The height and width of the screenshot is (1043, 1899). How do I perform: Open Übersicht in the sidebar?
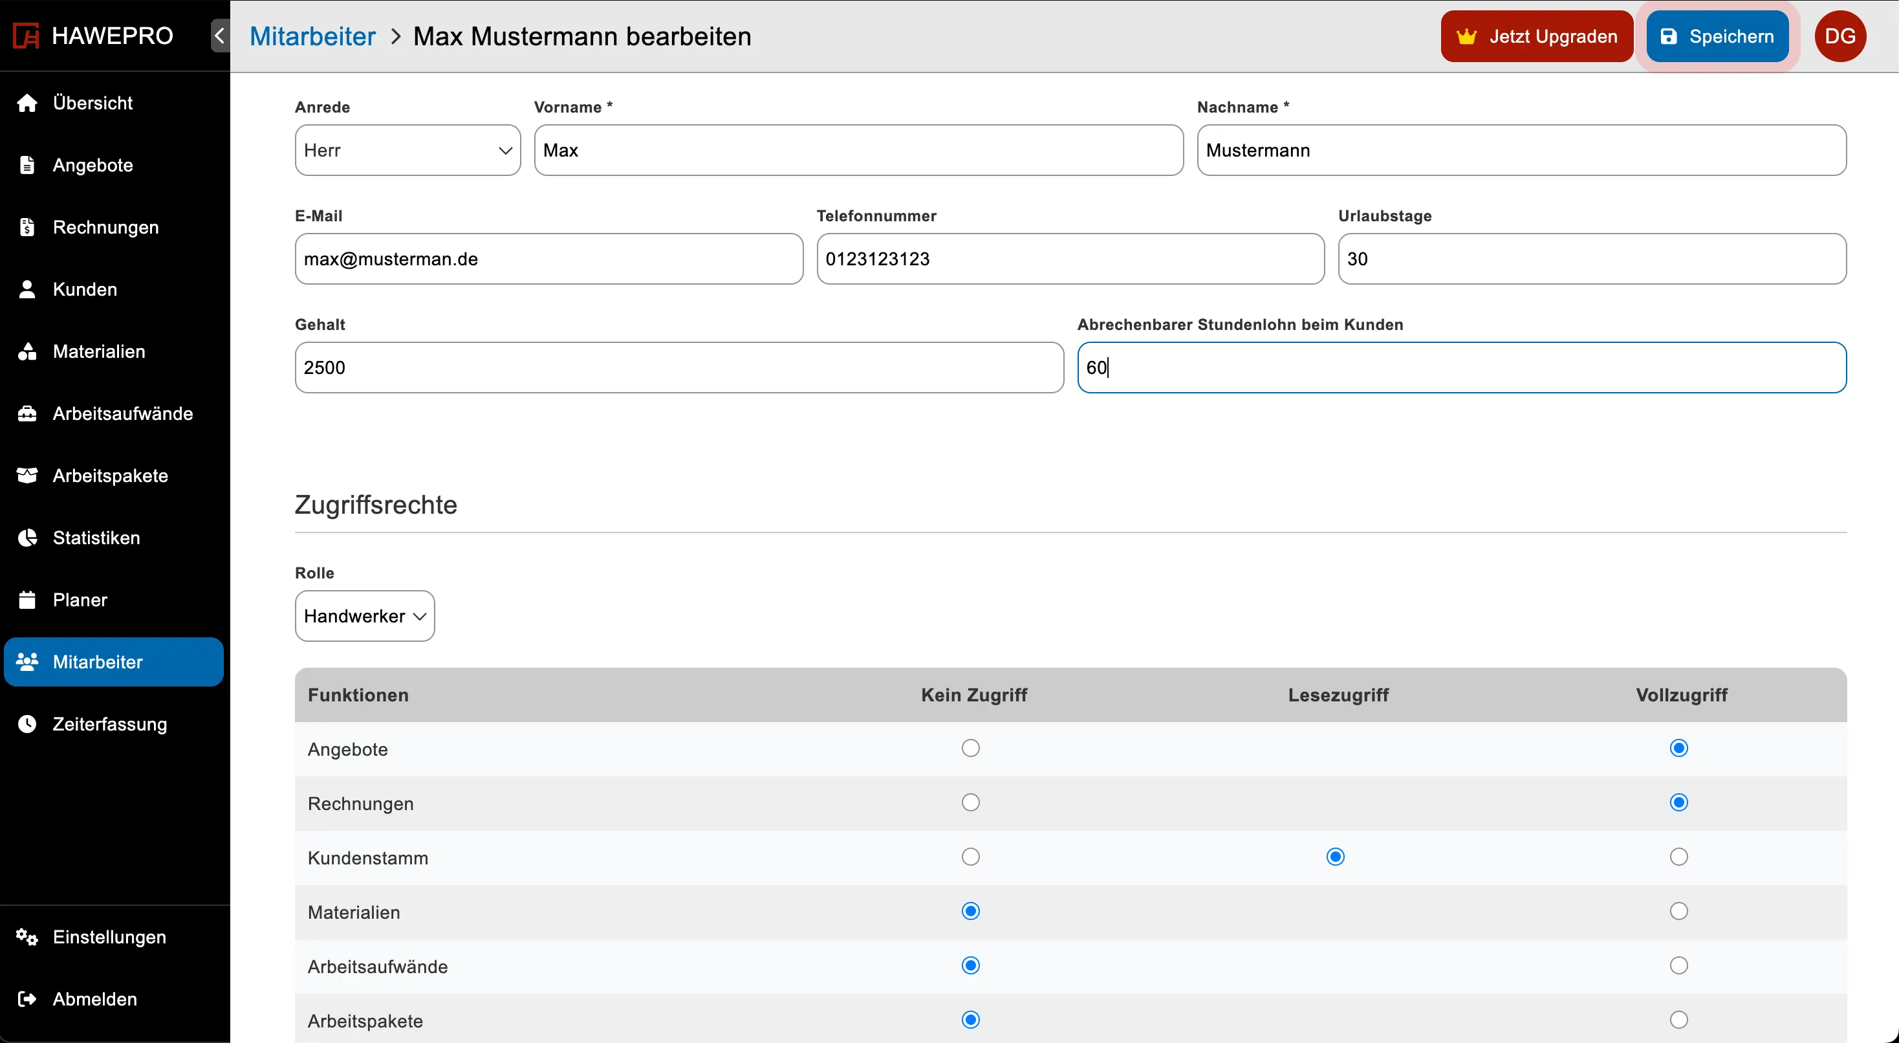click(x=114, y=102)
